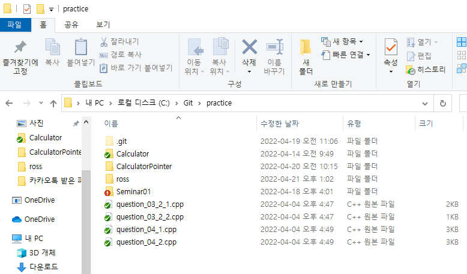This screenshot has height=274, width=467.
Task: Expand the Copy To (복사 위치) dropdown arrow
Action: (228, 72)
